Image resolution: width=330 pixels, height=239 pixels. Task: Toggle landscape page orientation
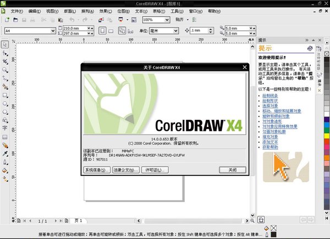(x=111, y=31)
